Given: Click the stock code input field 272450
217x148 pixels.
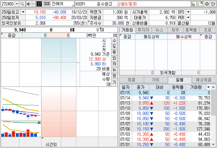Looking at the screenshot, I should (x=8, y=4).
